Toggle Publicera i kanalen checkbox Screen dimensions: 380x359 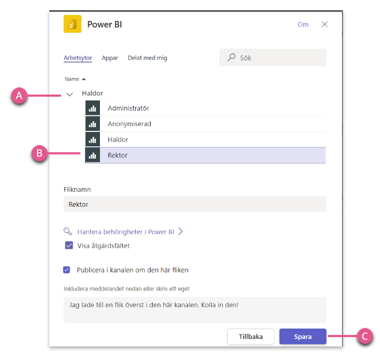point(67,270)
